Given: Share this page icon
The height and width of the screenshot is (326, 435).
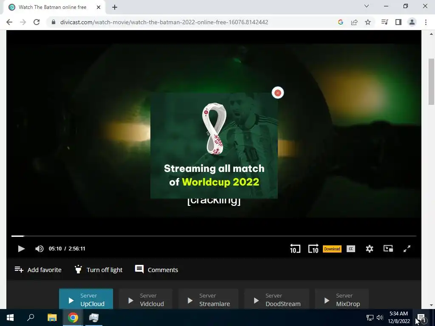Looking at the screenshot, I should tap(354, 22).
